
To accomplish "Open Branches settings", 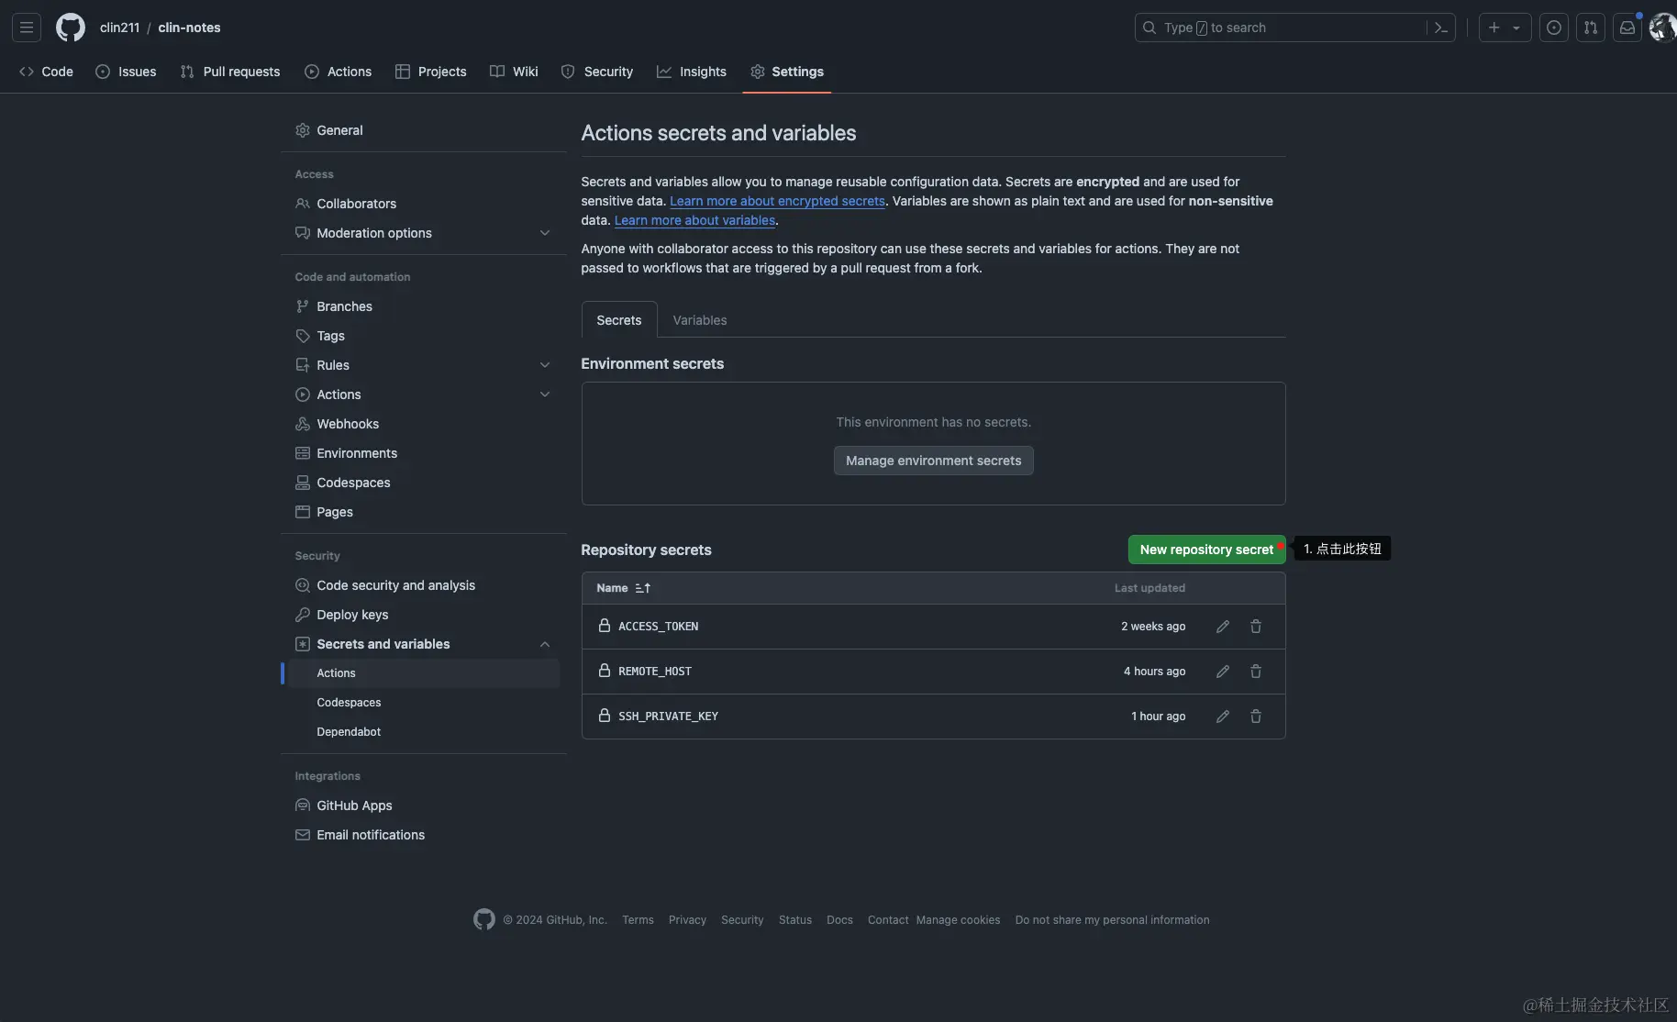I will 423,306.
